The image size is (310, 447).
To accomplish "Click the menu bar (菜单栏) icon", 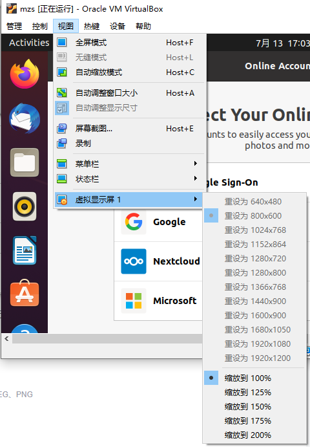I will (x=62, y=164).
